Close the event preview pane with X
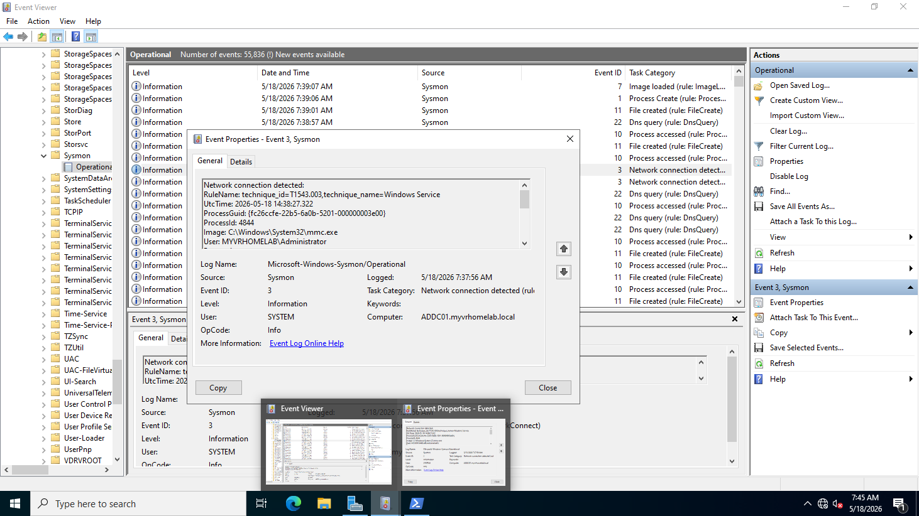919x516 pixels. click(x=735, y=319)
